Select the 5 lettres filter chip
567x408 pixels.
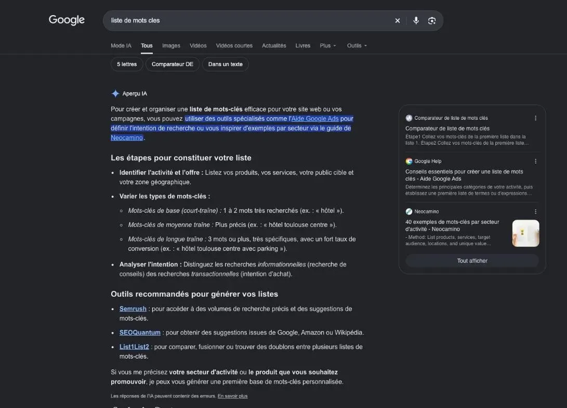tap(127, 64)
